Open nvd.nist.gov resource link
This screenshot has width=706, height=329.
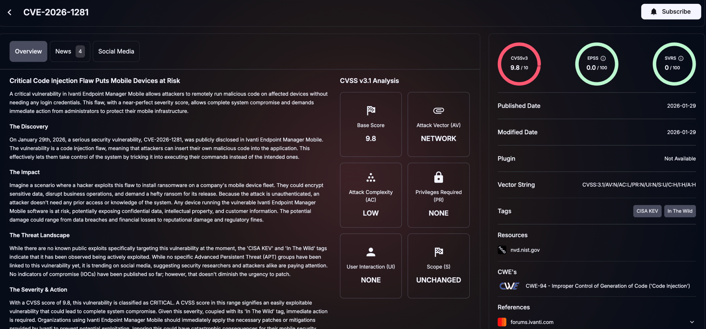[x=525, y=250]
